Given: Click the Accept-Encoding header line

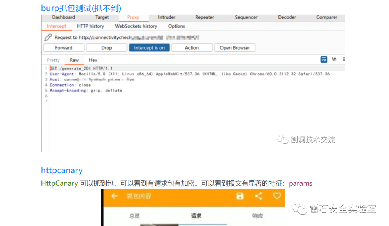Looking at the screenshot, I should pos(86,91).
